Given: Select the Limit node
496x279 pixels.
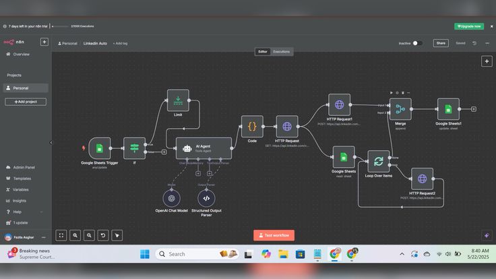Looking at the screenshot, I should 178,100.
